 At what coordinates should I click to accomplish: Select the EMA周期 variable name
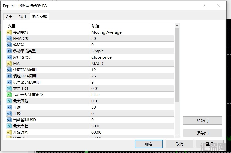point(21,39)
